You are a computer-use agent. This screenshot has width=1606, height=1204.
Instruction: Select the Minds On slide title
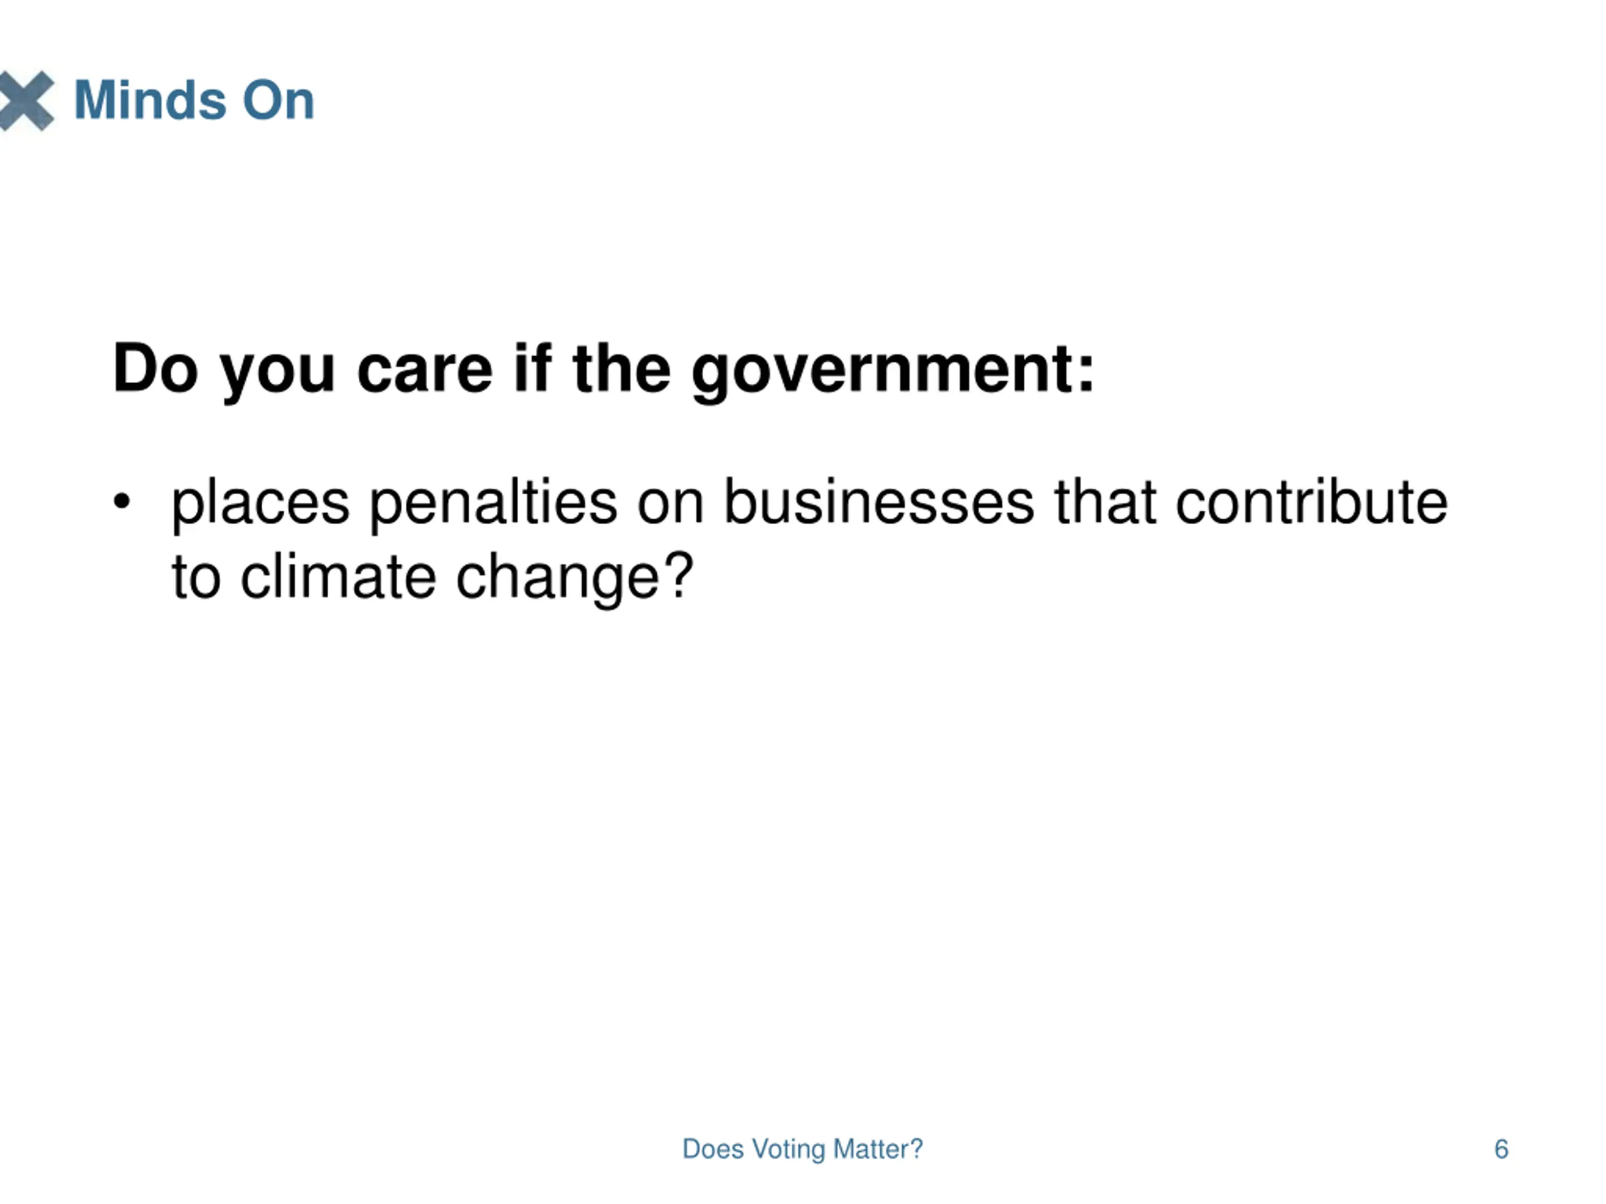pos(194,100)
